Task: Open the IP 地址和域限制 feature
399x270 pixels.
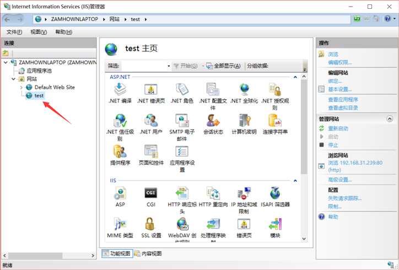Action: click(244, 200)
